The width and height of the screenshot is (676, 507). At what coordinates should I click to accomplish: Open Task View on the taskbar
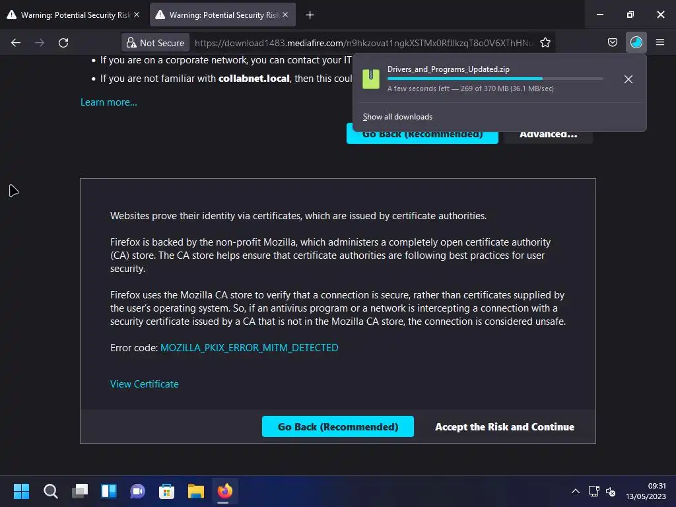79,491
